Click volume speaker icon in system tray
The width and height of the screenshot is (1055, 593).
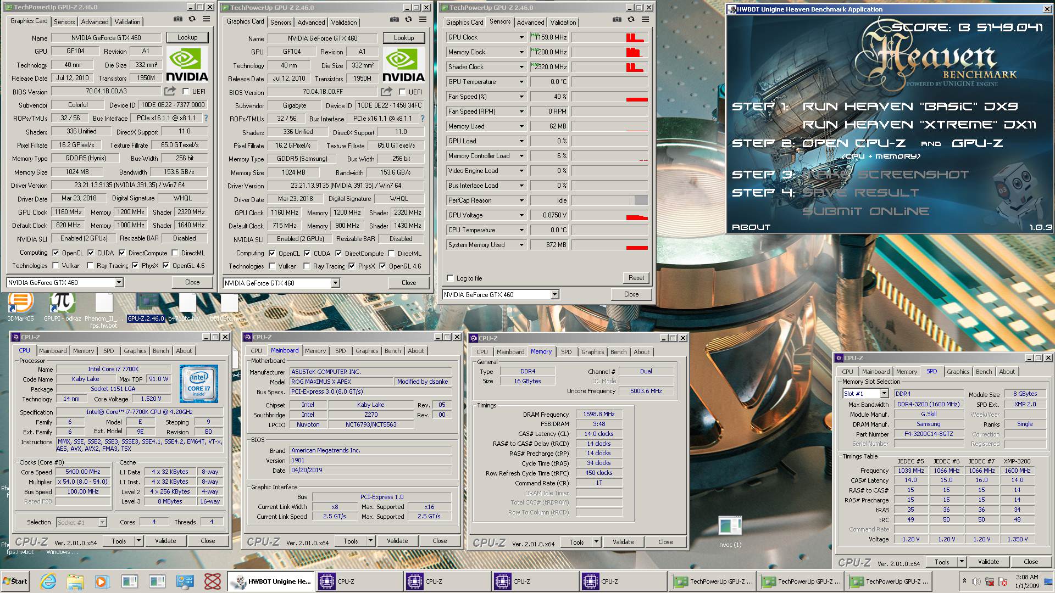coord(976,581)
